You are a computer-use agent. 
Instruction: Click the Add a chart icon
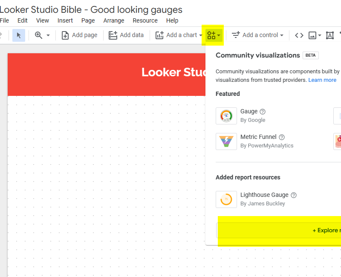159,35
